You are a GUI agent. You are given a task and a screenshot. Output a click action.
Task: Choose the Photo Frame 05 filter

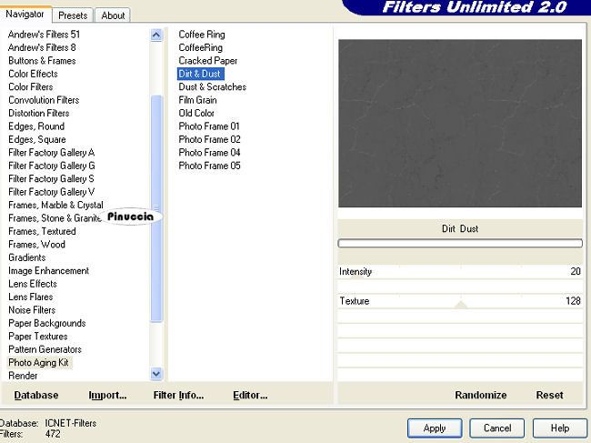coord(209,166)
